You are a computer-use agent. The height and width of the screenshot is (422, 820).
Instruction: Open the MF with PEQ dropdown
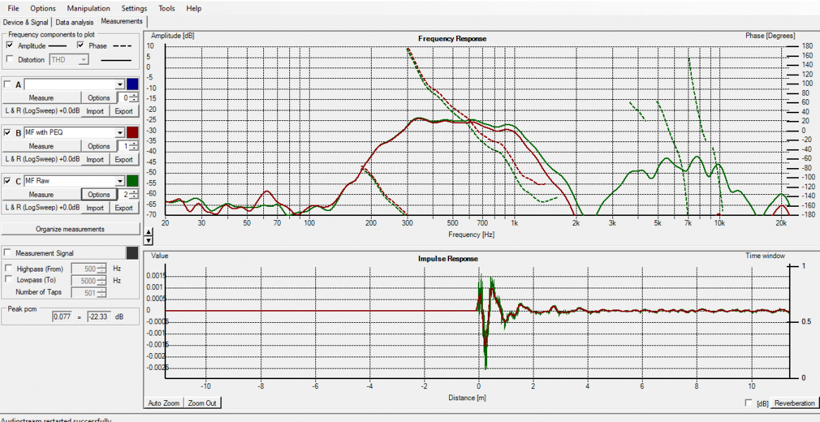click(x=120, y=132)
